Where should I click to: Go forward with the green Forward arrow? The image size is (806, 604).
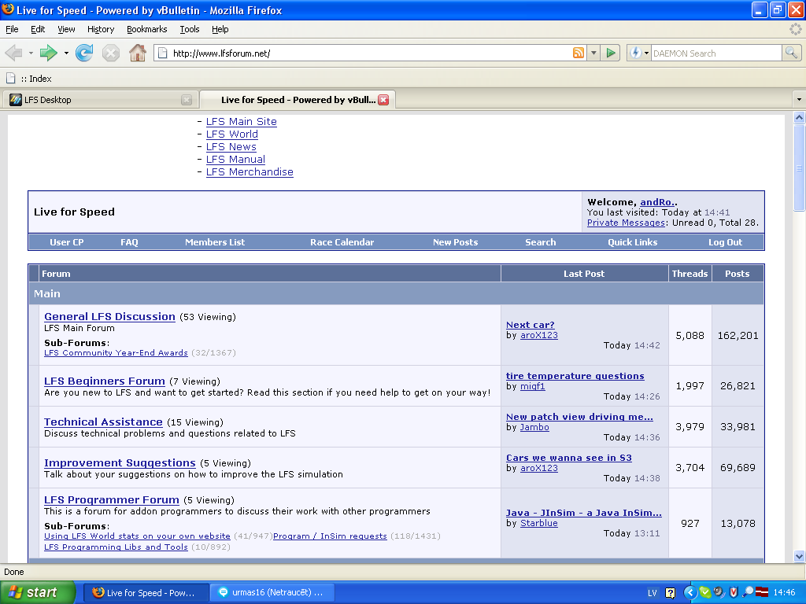pyautogui.click(x=48, y=53)
